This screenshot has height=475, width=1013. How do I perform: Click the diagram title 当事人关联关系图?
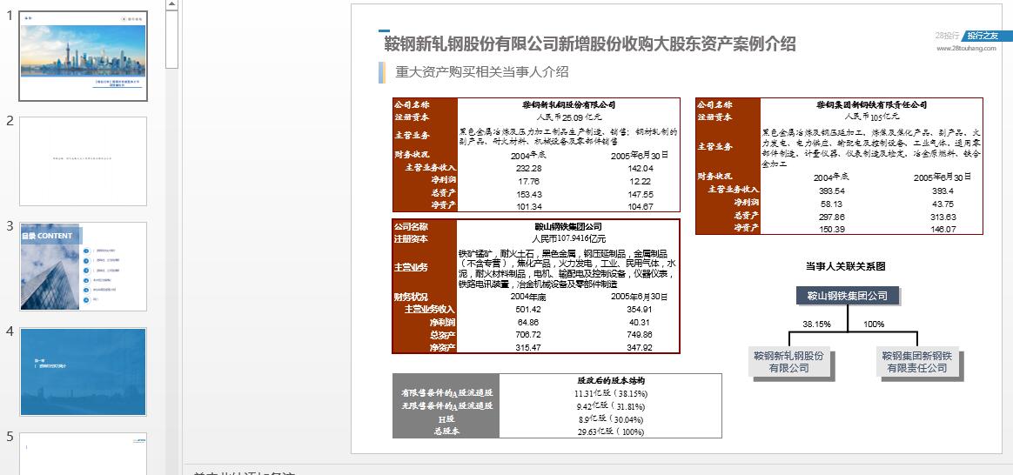(x=845, y=266)
